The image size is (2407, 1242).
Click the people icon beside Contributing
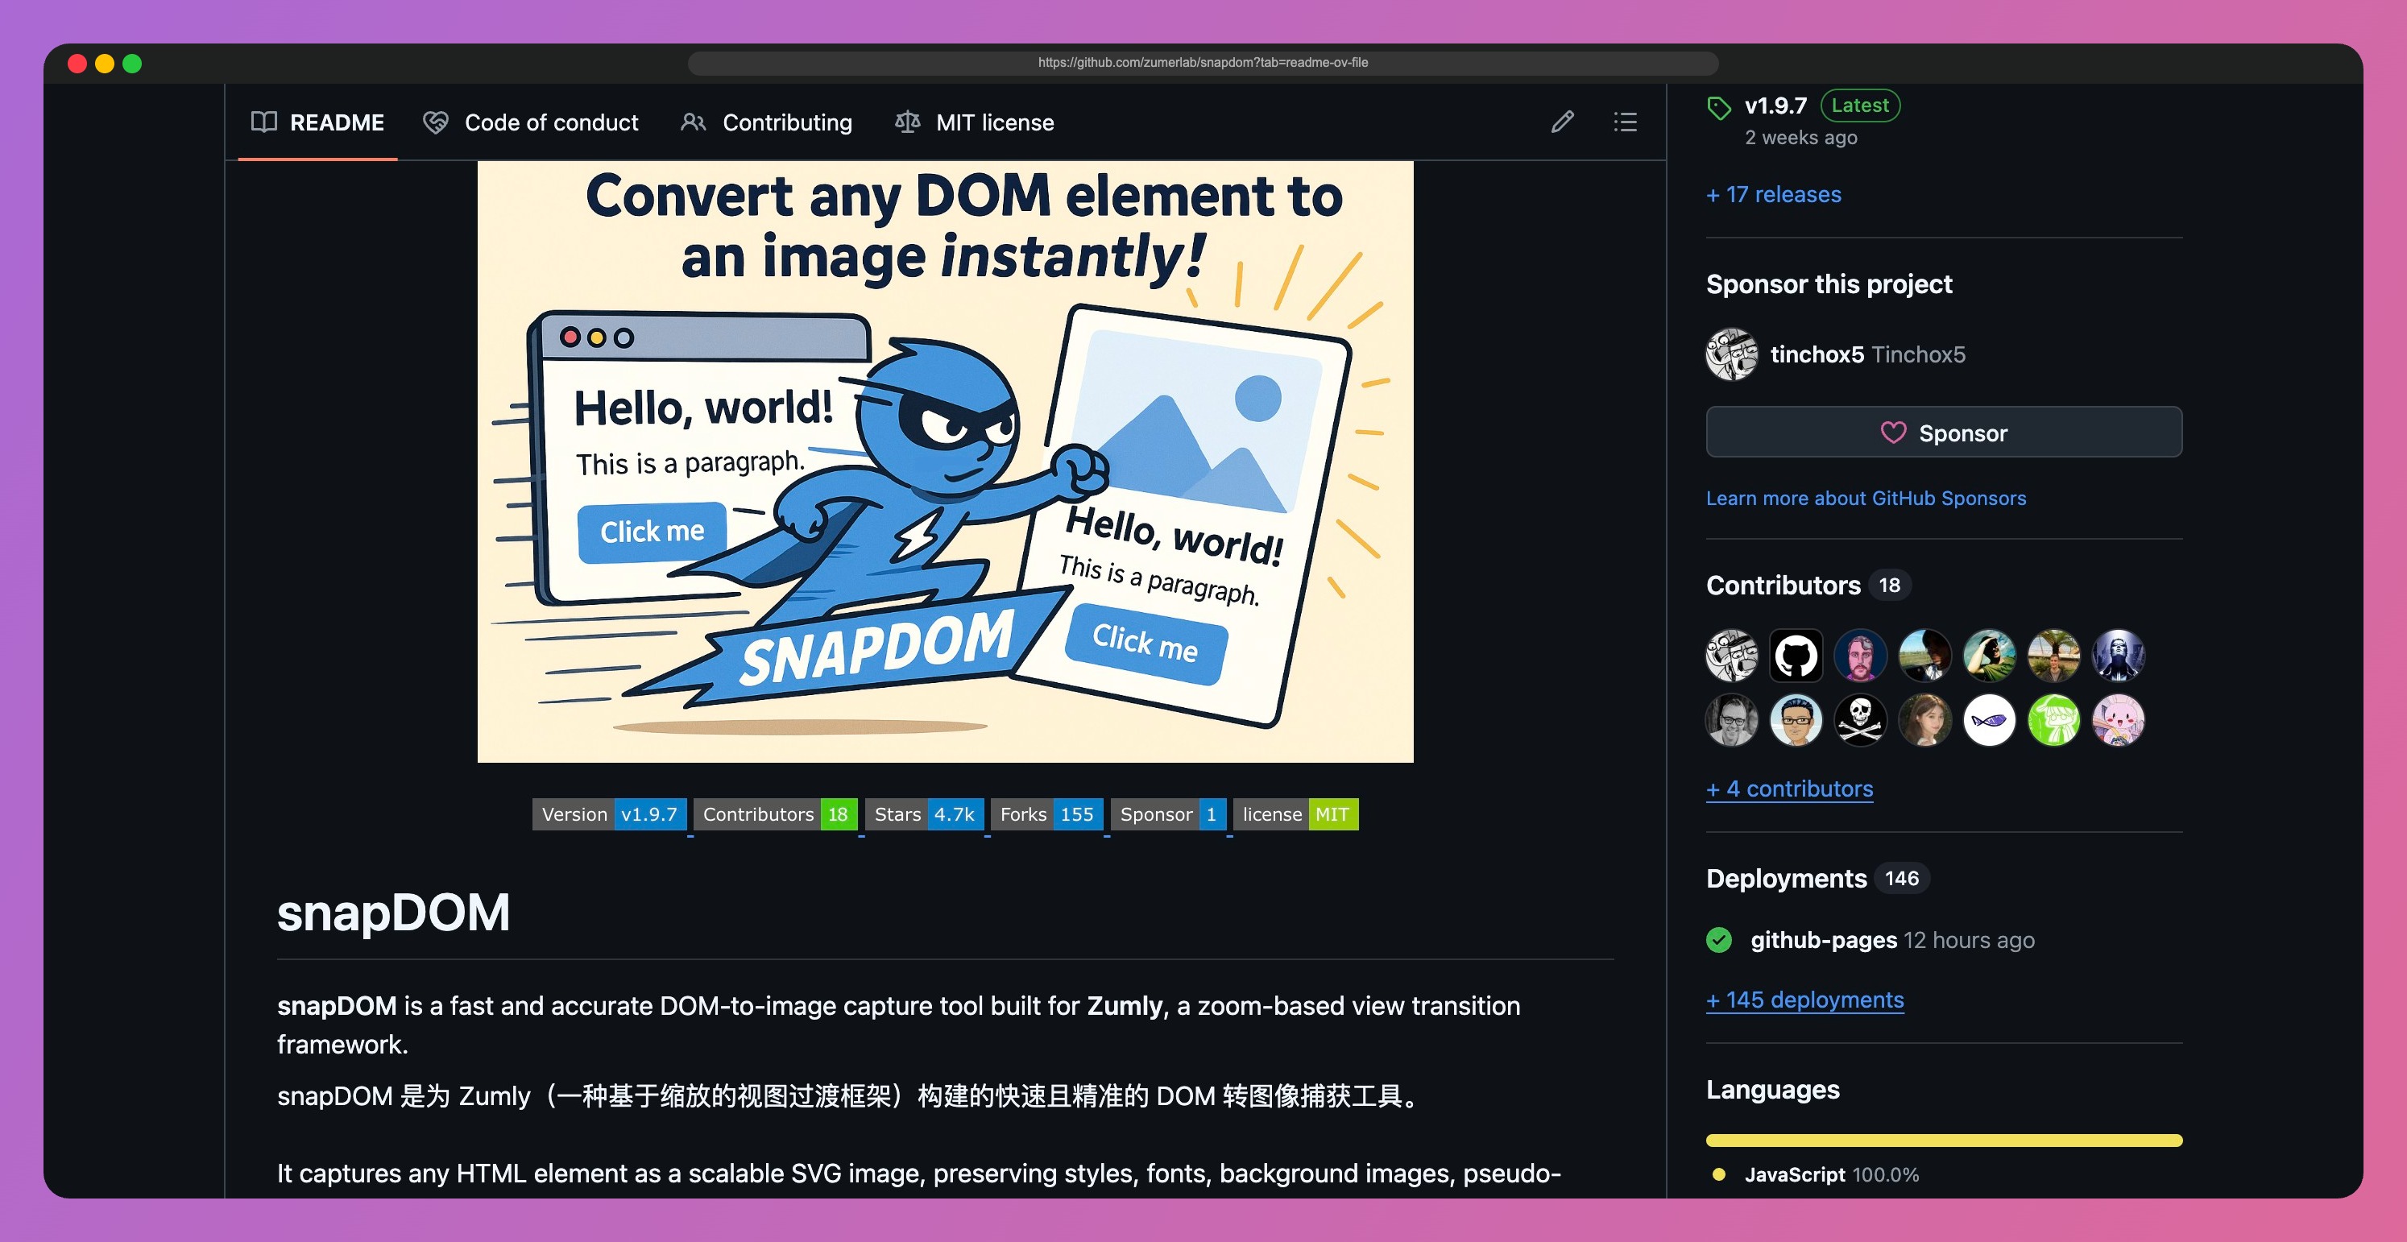pos(694,122)
